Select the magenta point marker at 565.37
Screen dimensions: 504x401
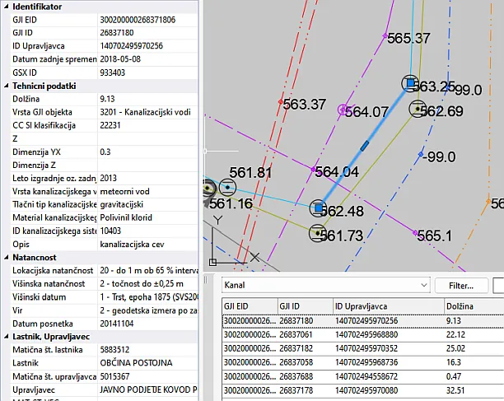point(384,35)
